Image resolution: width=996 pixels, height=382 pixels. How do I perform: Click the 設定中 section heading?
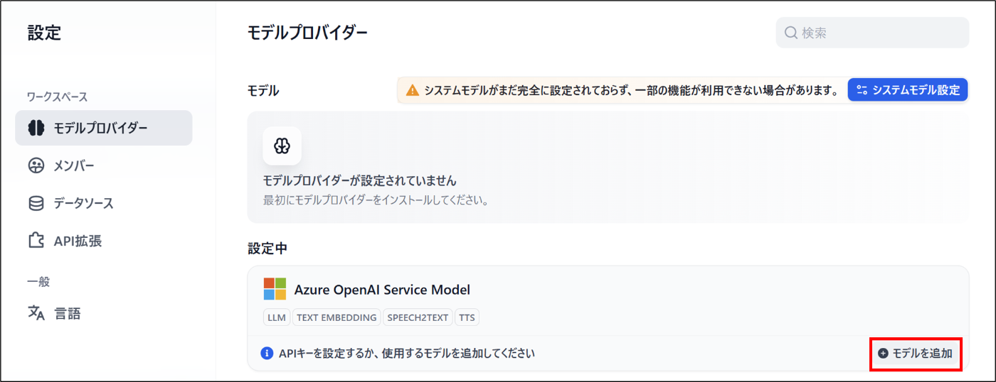(267, 248)
